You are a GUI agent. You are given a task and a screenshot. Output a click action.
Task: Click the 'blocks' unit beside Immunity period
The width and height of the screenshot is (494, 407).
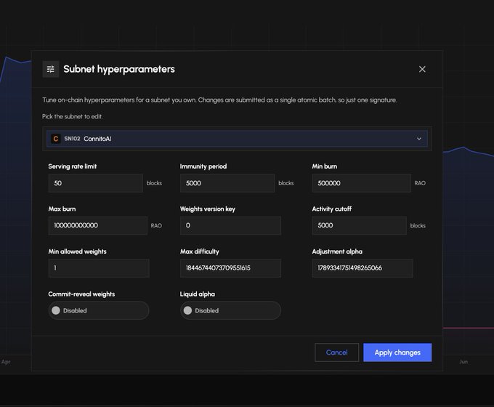coord(286,183)
